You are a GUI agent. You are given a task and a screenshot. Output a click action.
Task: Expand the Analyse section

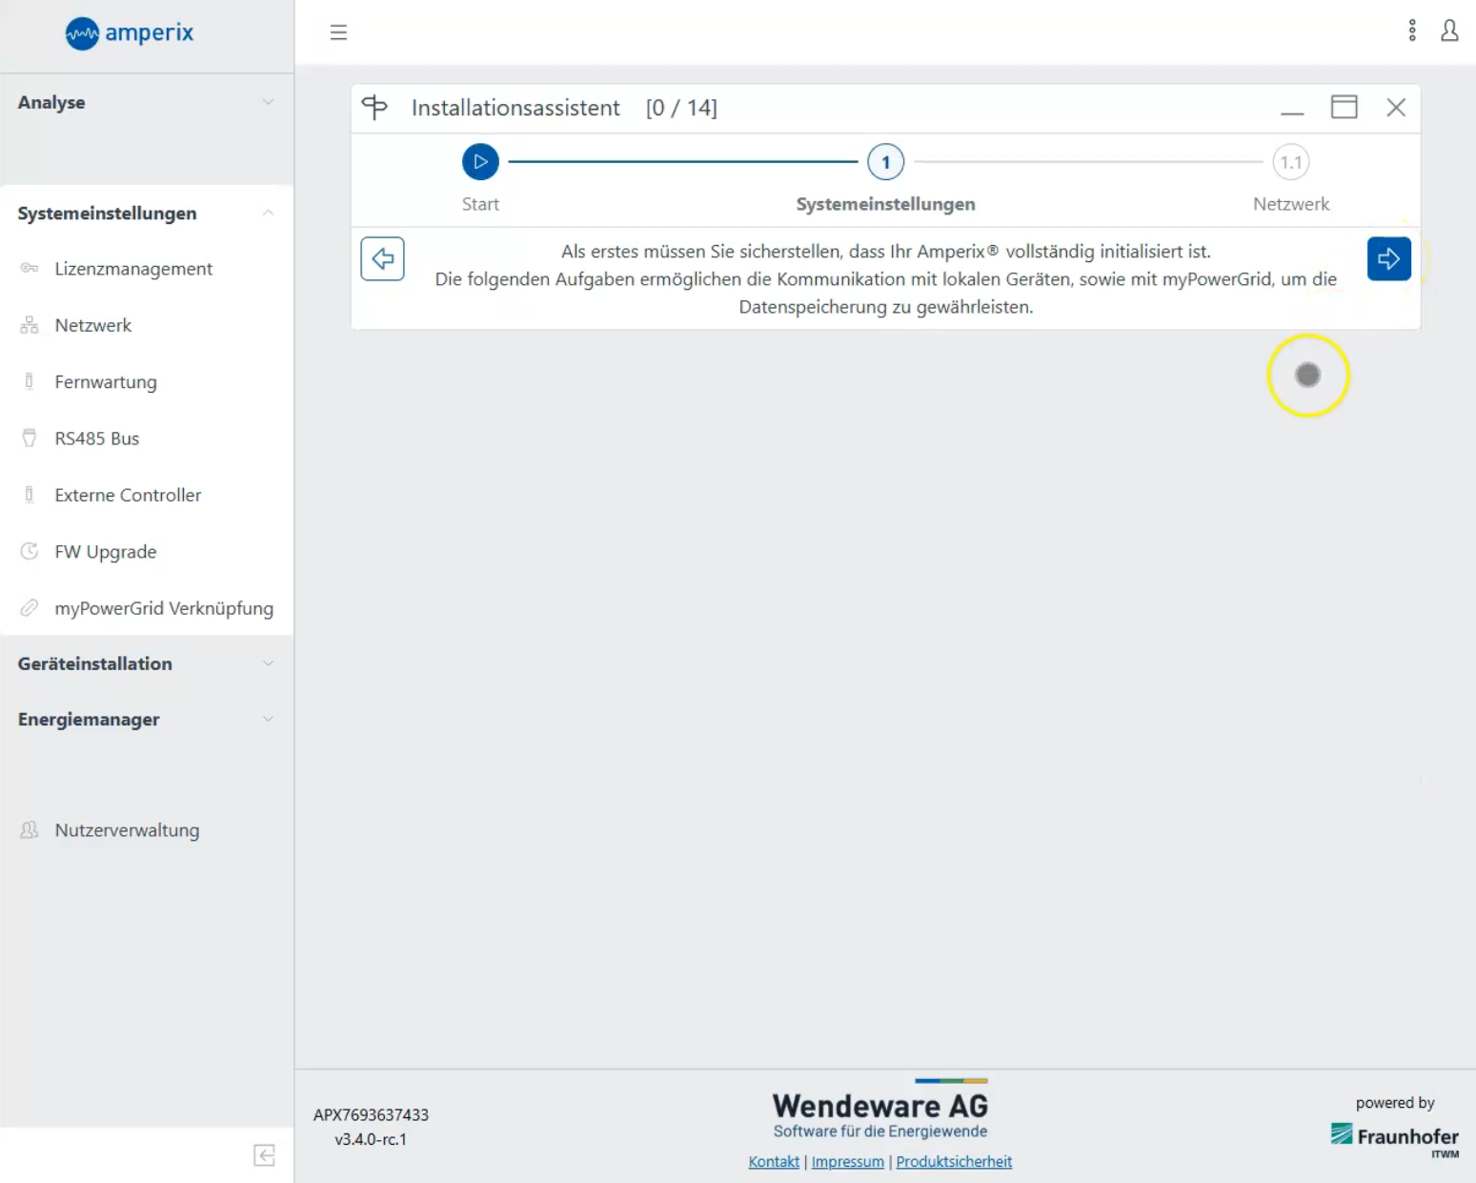click(x=147, y=102)
